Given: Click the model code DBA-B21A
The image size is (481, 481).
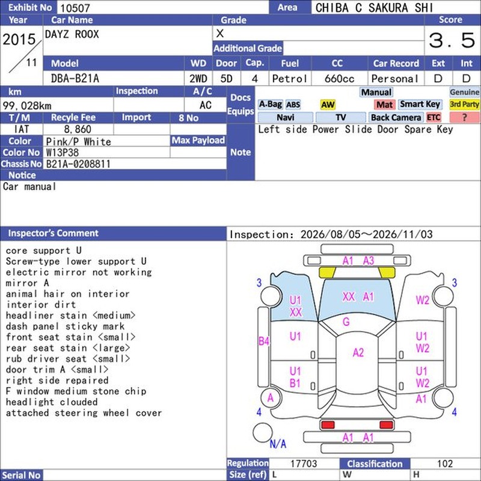Looking at the screenshot, I should 75,79.
